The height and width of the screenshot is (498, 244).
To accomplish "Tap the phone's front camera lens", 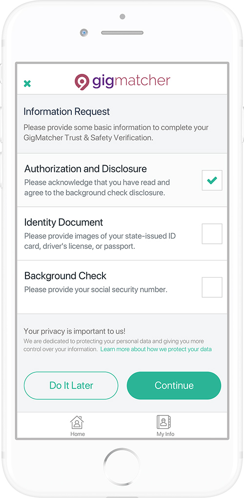I will (84, 32).
